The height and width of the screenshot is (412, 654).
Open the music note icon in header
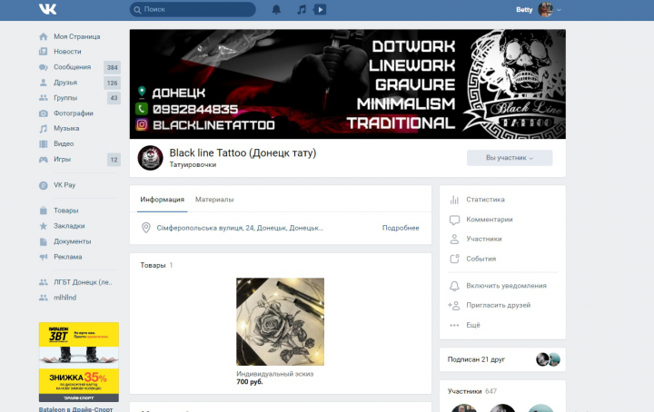pyautogui.click(x=302, y=9)
